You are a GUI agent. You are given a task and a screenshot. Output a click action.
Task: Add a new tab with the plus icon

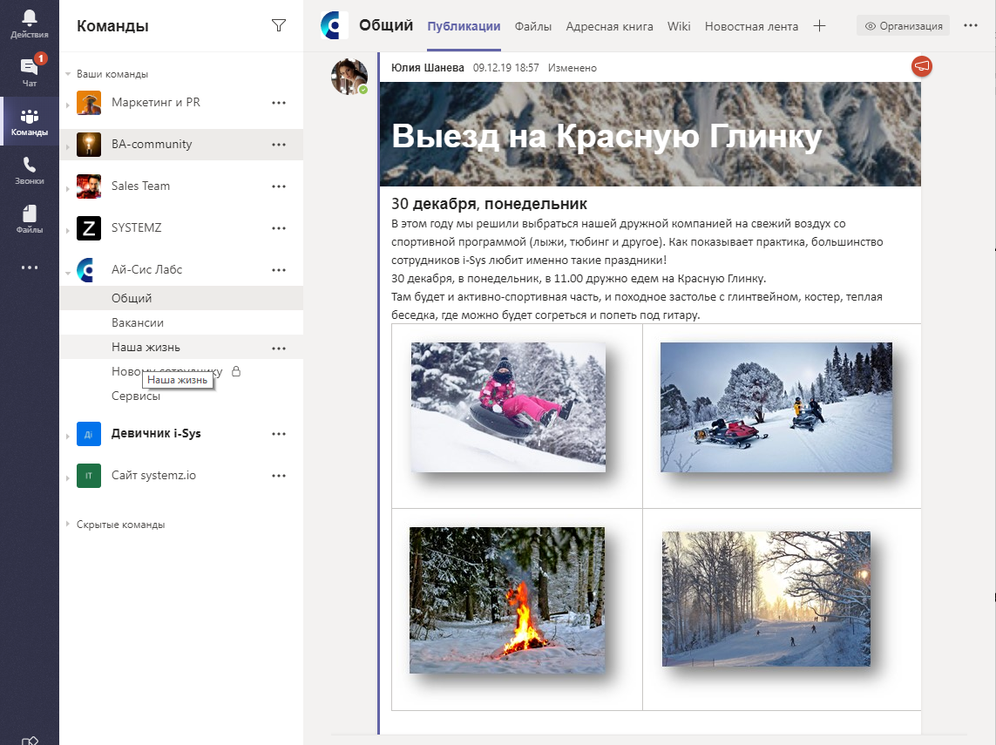819,26
